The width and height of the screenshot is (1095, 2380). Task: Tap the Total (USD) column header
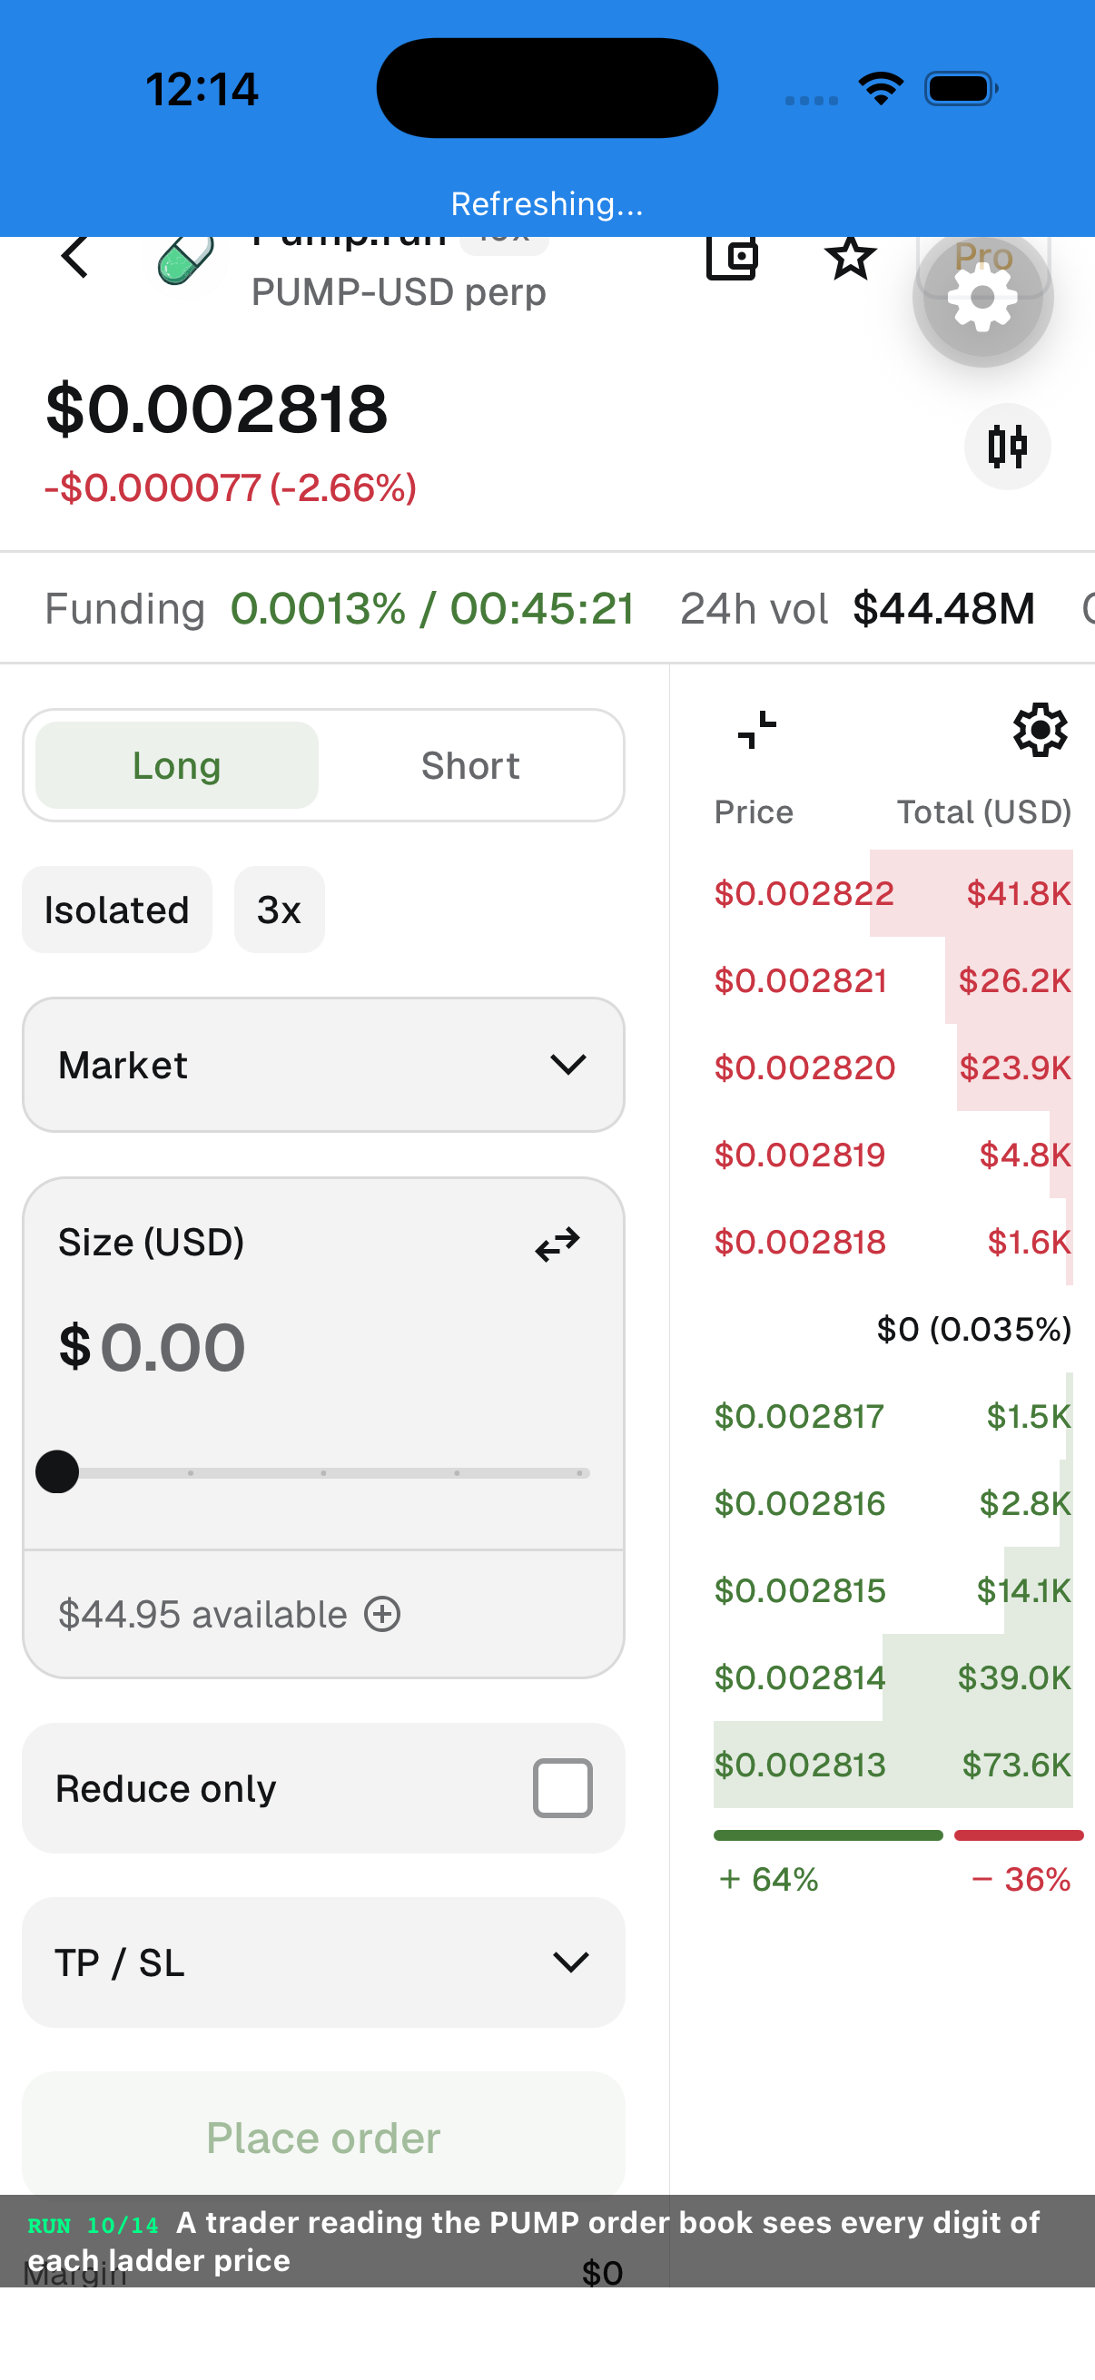click(x=984, y=811)
